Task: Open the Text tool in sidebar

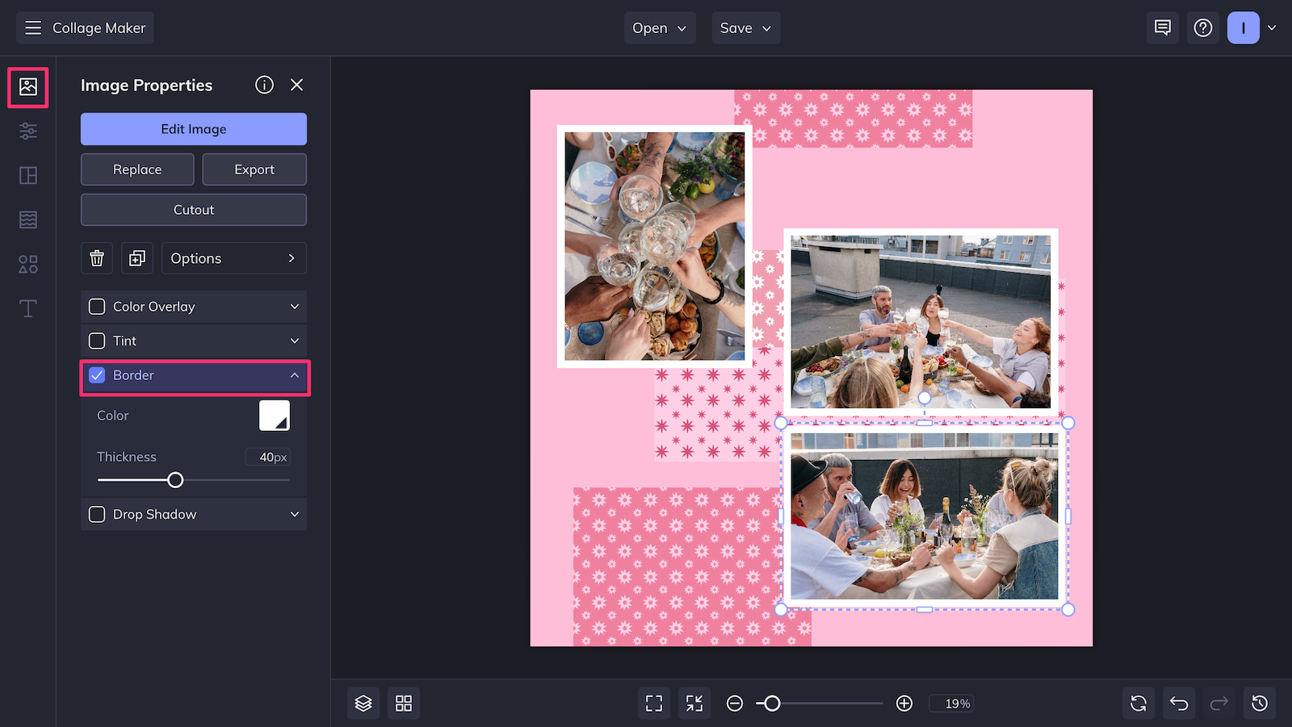Action: pyautogui.click(x=28, y=308)
